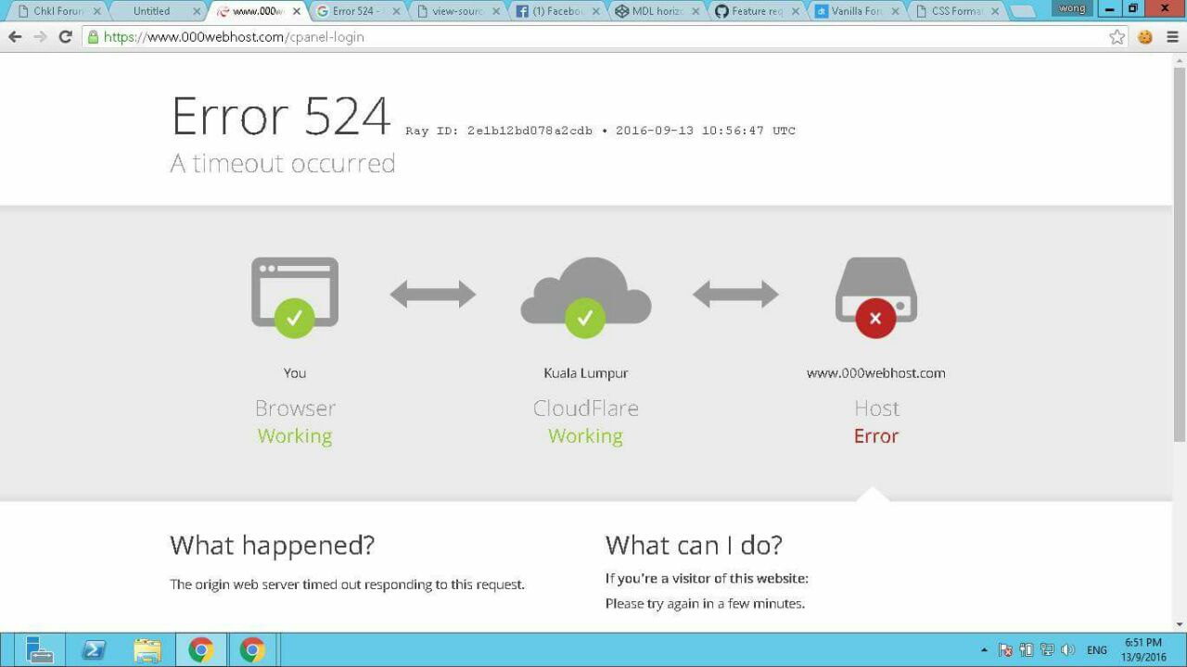Click 'Working' status under Browser
The width and height of the screenshot is (1187, 667).
coord(295,435)
